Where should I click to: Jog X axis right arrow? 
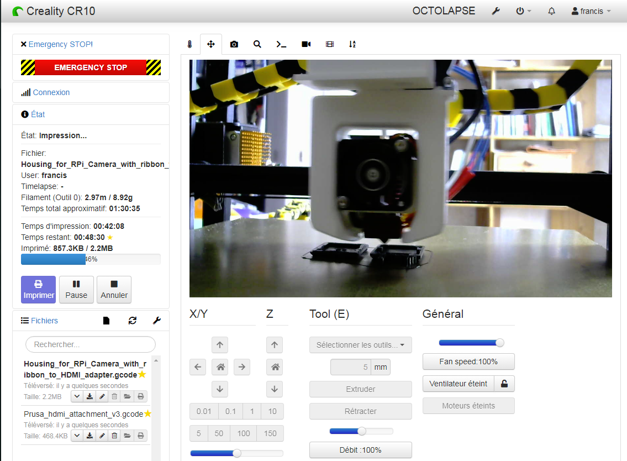[242, 367]
